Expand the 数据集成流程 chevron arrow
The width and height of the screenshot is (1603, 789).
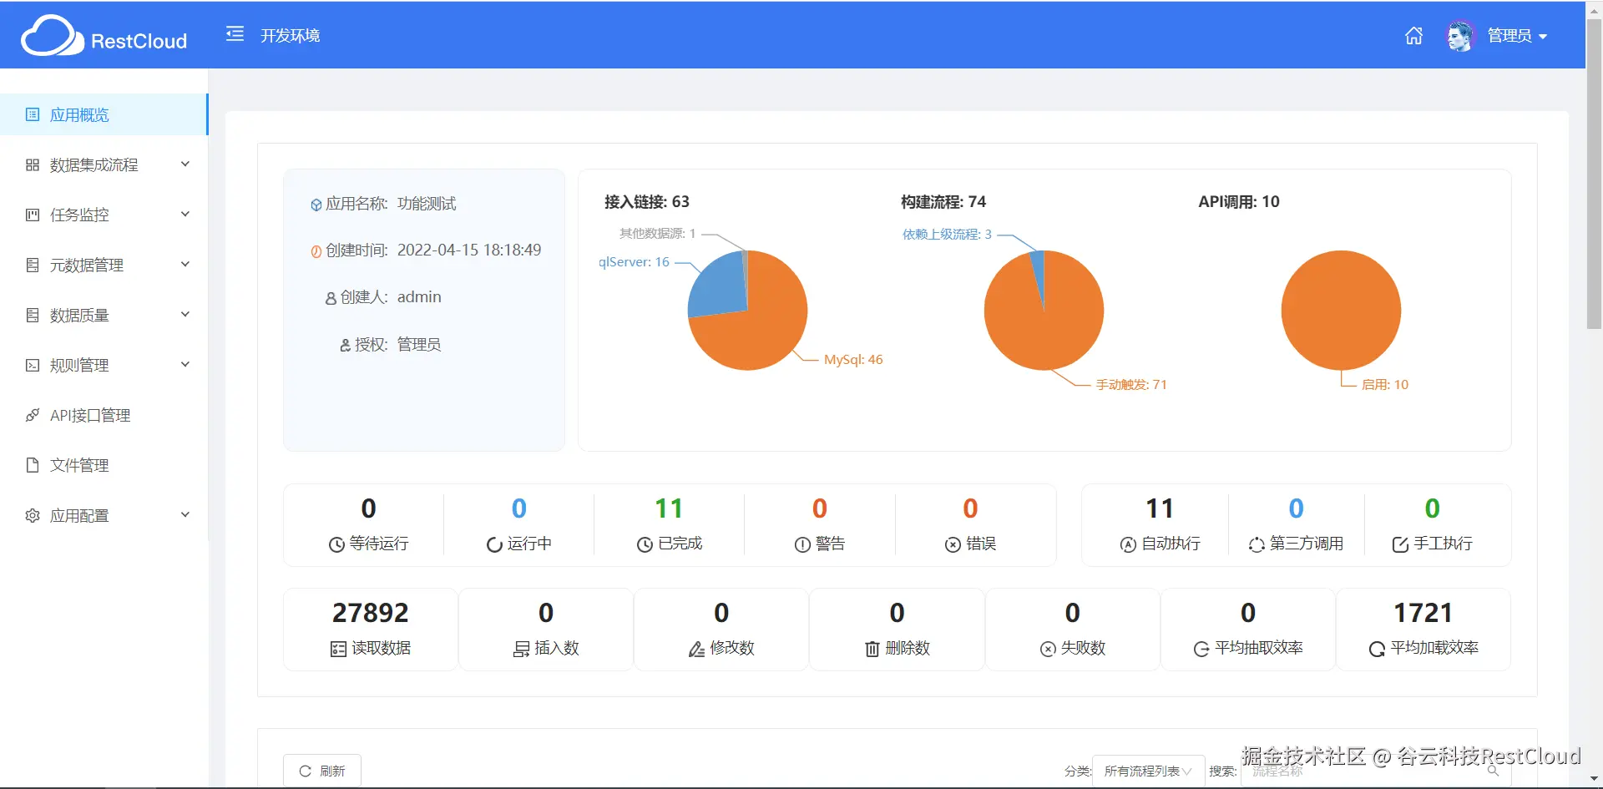[185, 164]
